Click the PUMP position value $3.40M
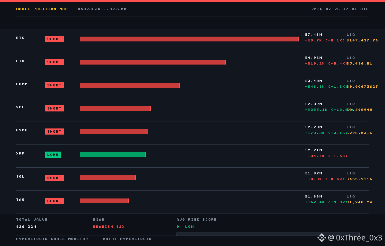 click(x=313, y=81)
